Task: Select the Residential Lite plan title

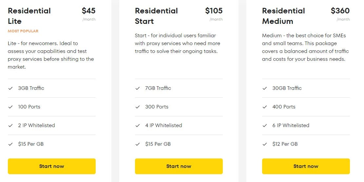Action: pyautogui.click(x=29, y=16)
